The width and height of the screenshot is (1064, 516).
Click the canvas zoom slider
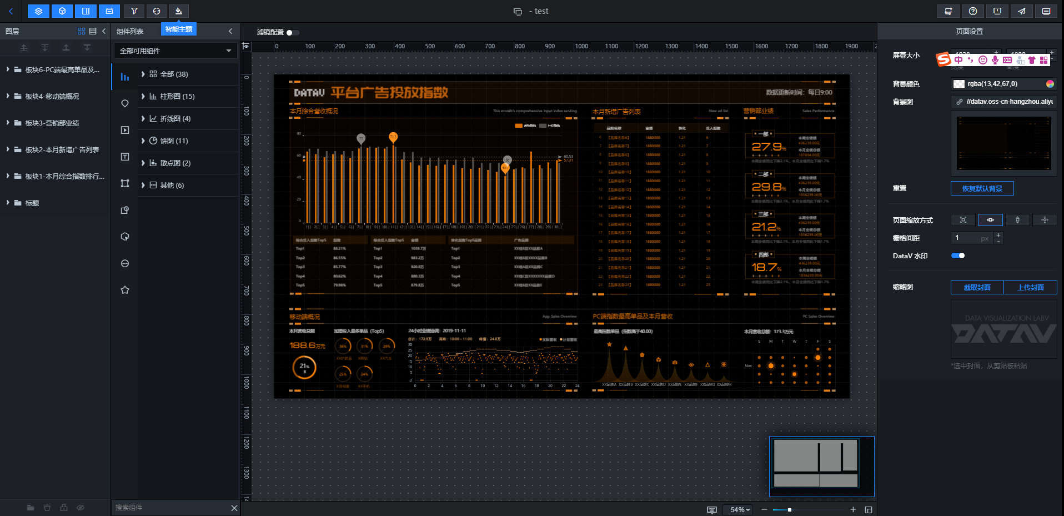pos(809,509)
